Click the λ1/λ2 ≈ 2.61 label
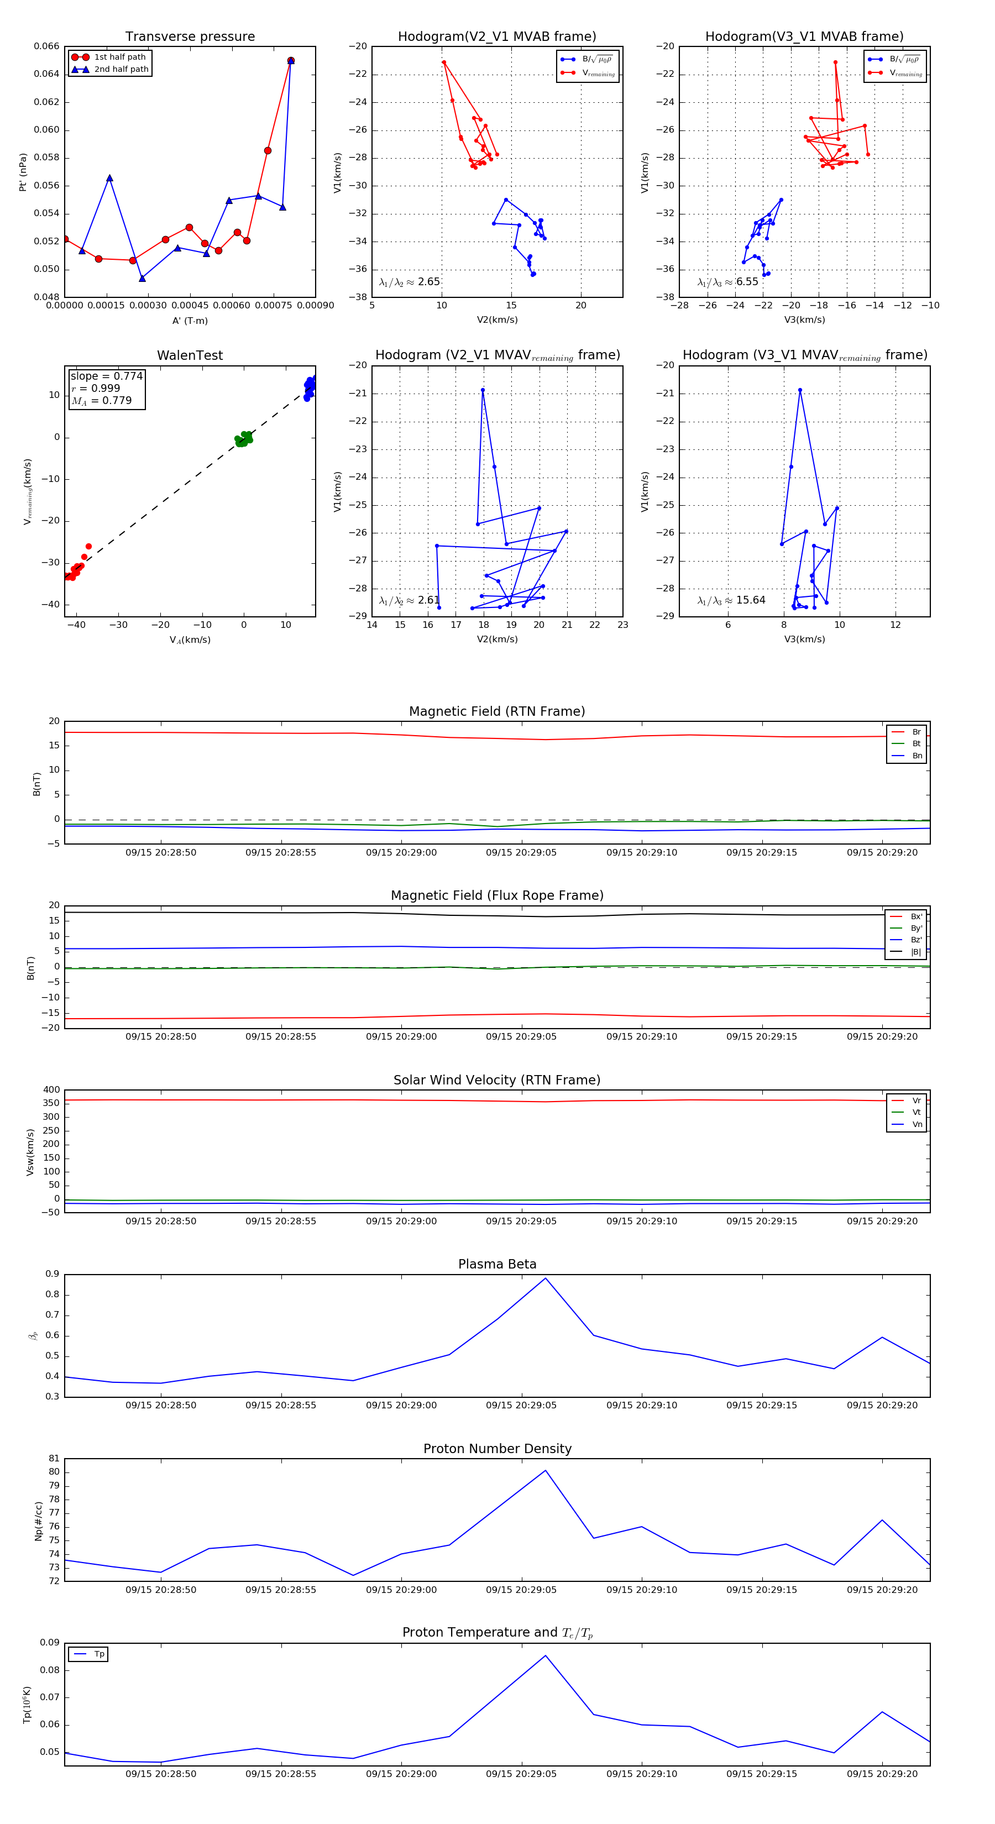This screenshot has width=995, height=1824. (409, 600)
